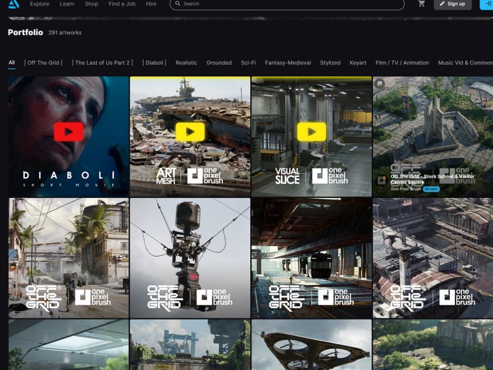Open the Explore menu
The image size is (493, 370).
click(x=39, y=4)
